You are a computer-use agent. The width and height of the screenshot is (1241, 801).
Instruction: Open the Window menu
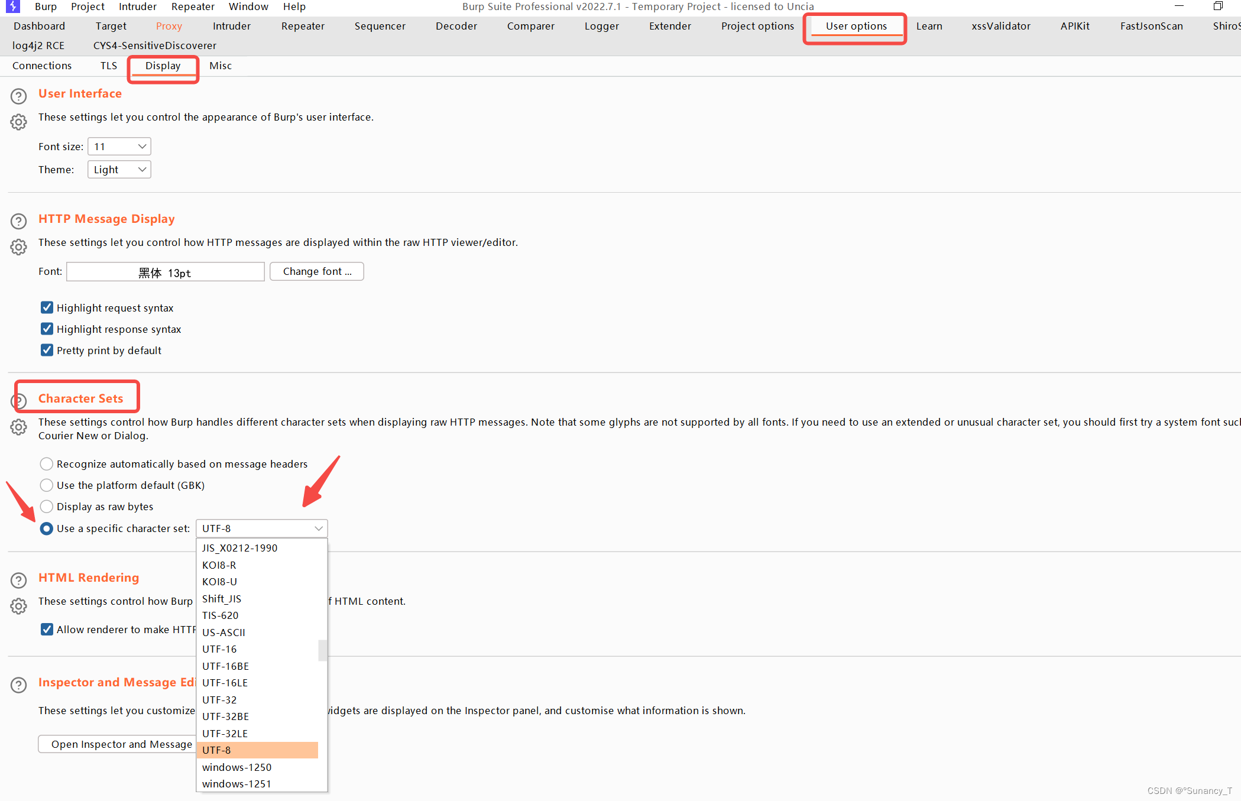pos(248,7)
